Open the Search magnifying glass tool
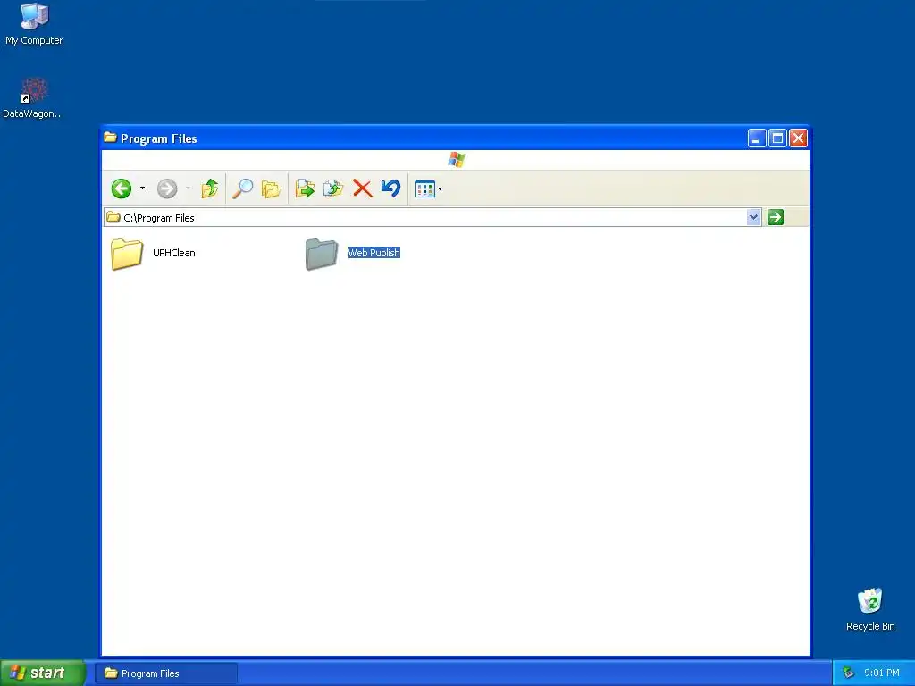The height and width of the screenshot is (686, 915). 242,188
